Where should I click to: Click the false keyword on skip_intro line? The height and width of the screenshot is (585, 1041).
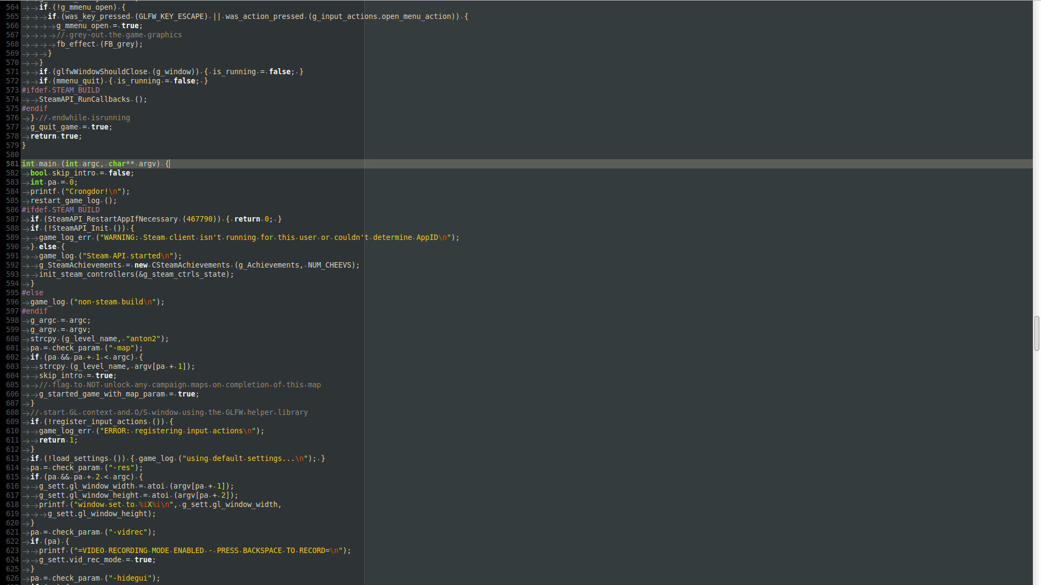pos(120,173)
